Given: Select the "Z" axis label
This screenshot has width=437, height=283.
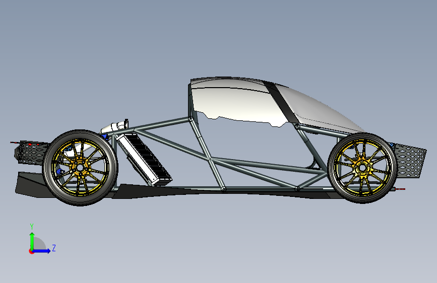Looking at the screenshot, I should pos(54,248).
